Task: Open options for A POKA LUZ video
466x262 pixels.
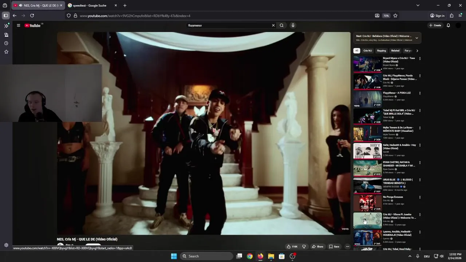Action: [x=420, y=93]
